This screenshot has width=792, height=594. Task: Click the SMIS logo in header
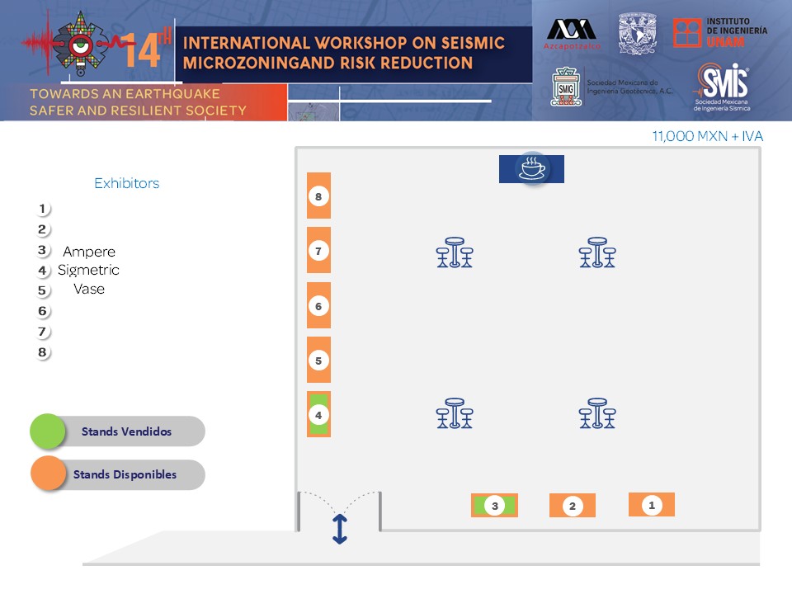tap(721, 87)
